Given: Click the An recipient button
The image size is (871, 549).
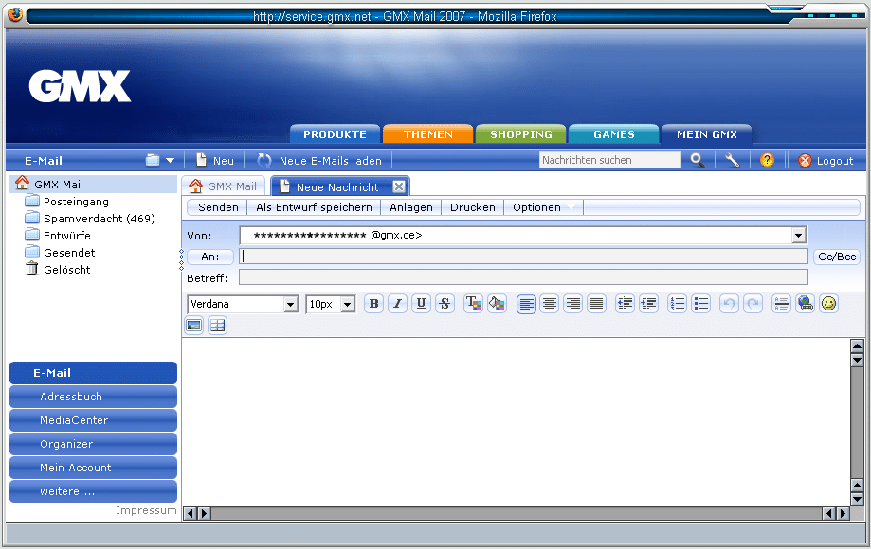Looking at the screenshot, I should click(x=210, y=257).
